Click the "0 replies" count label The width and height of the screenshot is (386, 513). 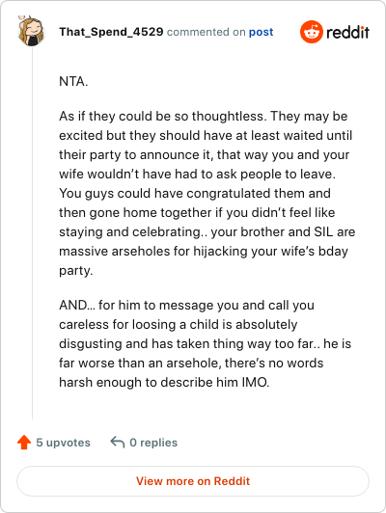[153, 443]
